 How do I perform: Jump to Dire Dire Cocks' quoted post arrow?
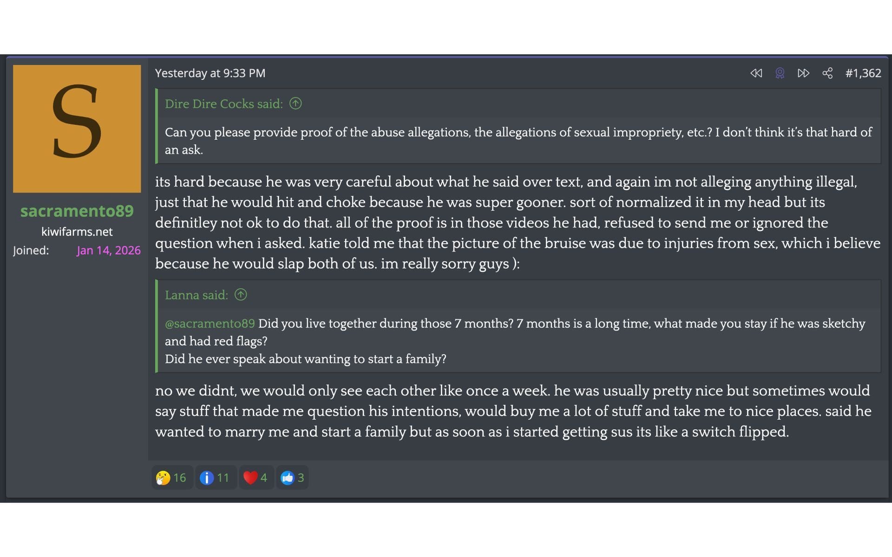[x=295, y=104]
